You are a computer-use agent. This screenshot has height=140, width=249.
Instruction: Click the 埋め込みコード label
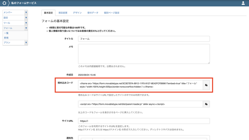click(65, 83)
